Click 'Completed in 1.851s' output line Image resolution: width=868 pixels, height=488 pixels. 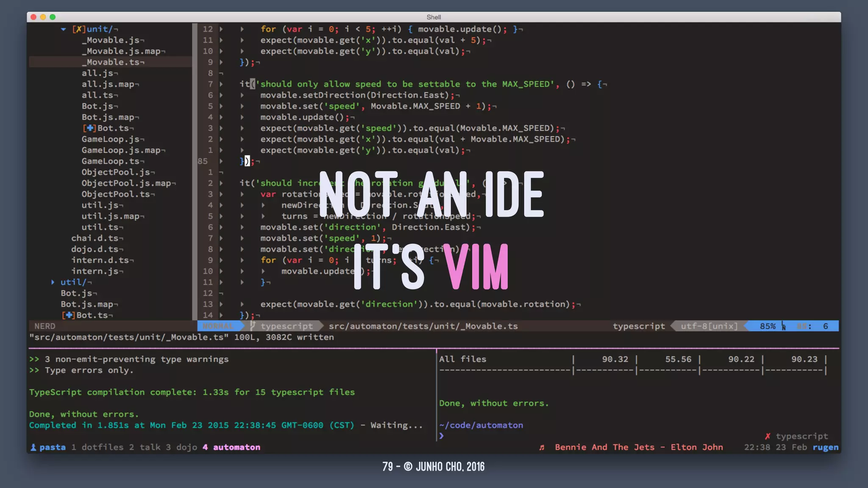pos(226,425)
